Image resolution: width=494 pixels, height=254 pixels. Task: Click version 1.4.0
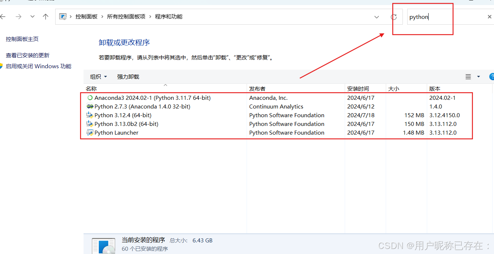436,106
